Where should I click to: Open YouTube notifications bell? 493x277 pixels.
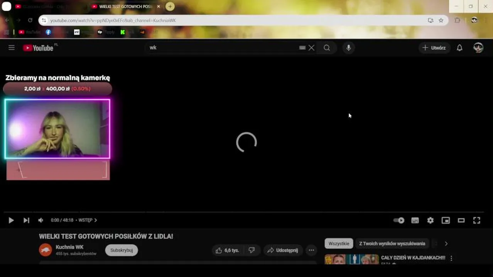point(459,48)
